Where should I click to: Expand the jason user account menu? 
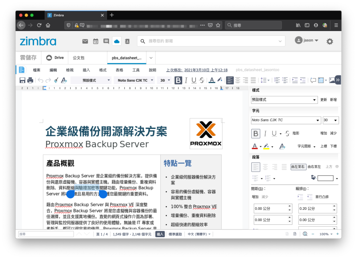307,40
